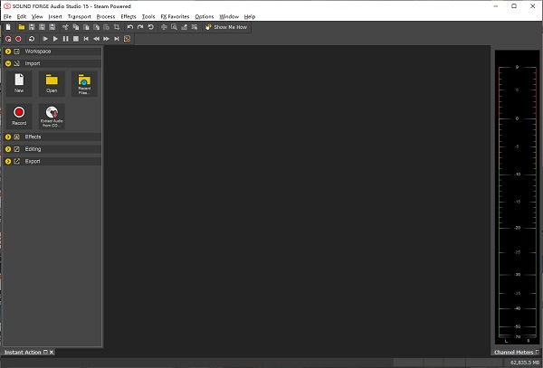Open the Options menu
543x368 pixels.
205,16
